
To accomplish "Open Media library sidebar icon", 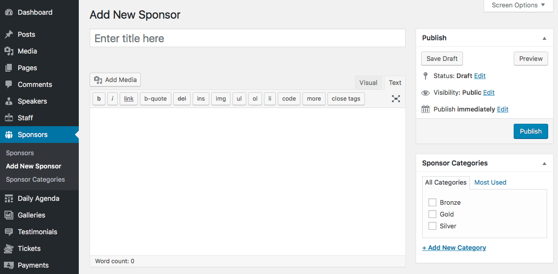I will [9, 51].
